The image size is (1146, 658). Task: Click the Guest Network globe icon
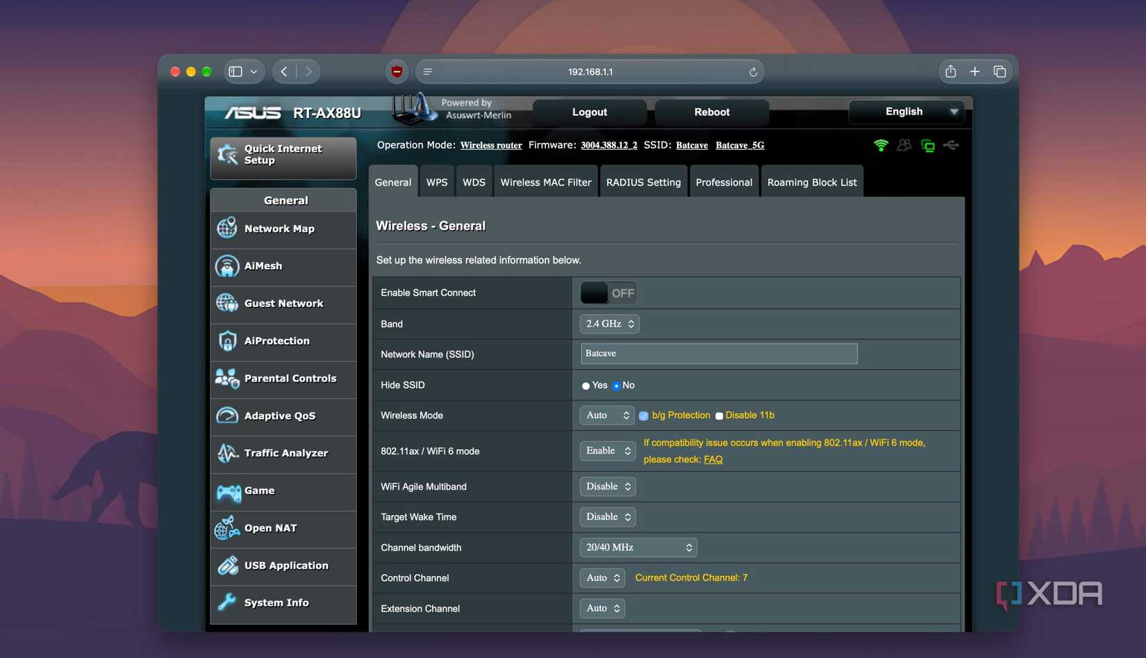click(227, 303)
